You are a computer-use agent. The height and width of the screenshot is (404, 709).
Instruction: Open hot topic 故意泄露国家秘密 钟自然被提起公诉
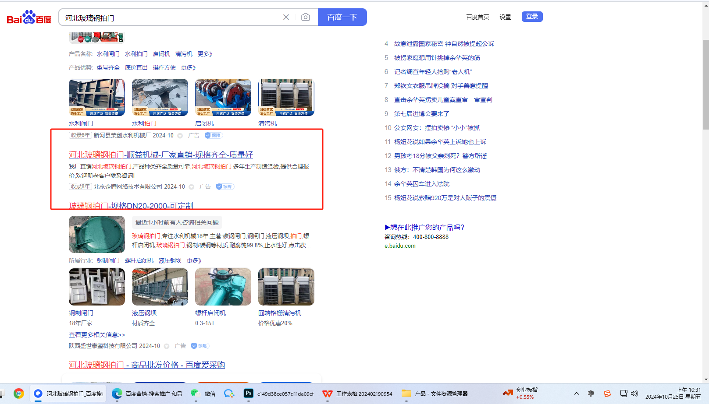click(444, 44)
